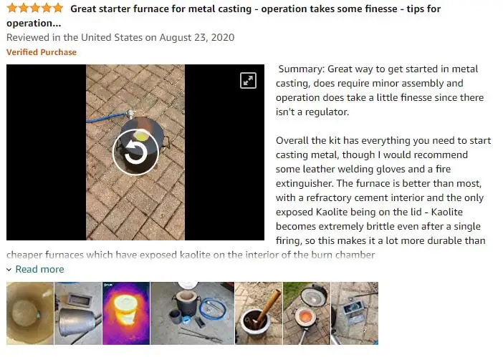Open the copper pipe in crucible thumbnail
The height and width of the screenshot is (357, 503).
click(x=259, y=313)
